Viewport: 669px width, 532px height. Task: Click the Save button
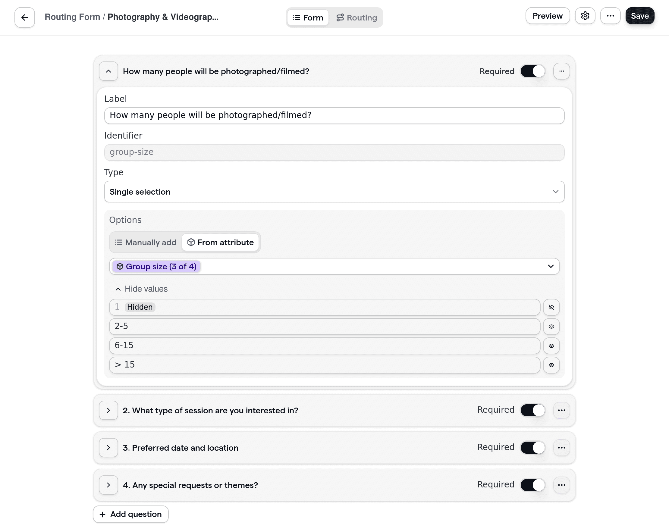[x=639, y=16]
